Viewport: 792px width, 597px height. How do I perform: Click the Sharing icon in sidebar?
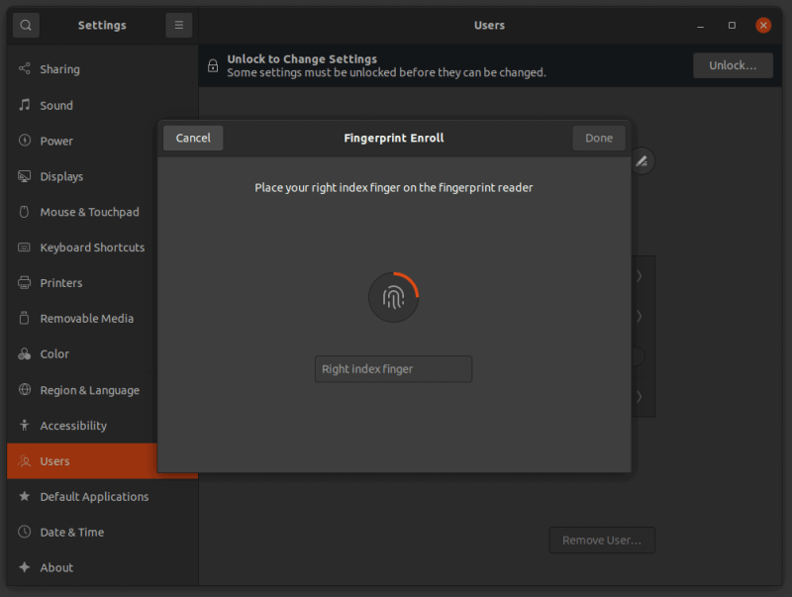click(25, 69)
